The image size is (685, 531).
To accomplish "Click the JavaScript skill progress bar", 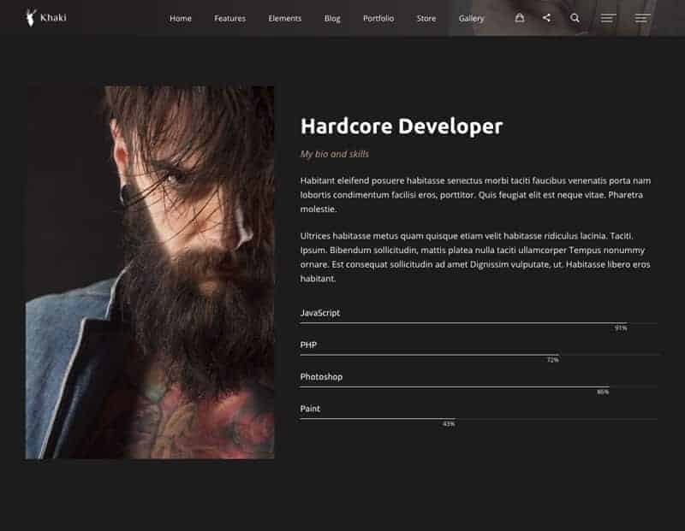I will pyautogui.click(x=463, y=323).
